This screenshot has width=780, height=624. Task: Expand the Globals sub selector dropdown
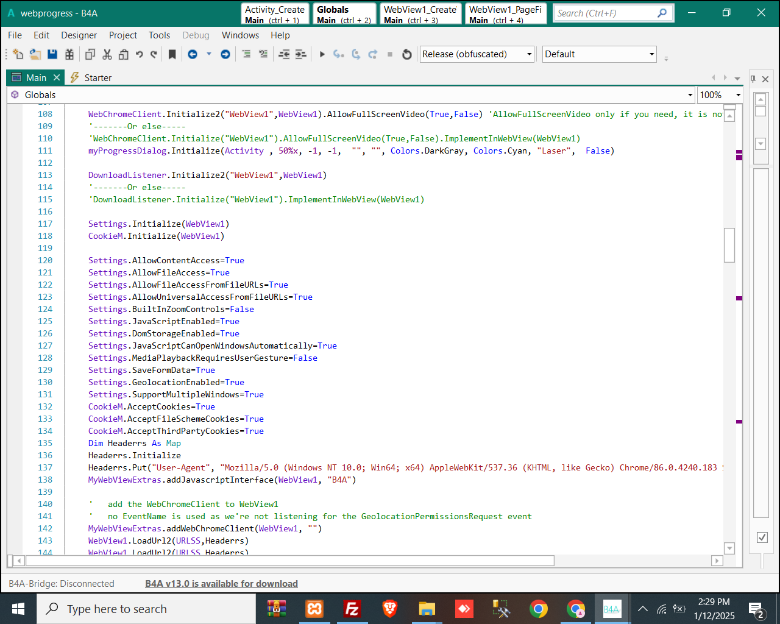pyautogui.click(x=690, y=95)
